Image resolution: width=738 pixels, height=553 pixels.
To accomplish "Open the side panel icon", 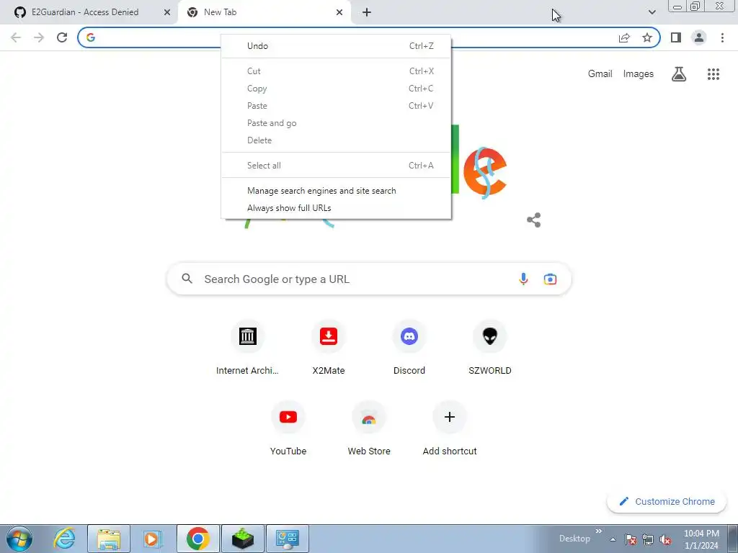I will coord(676,37).
